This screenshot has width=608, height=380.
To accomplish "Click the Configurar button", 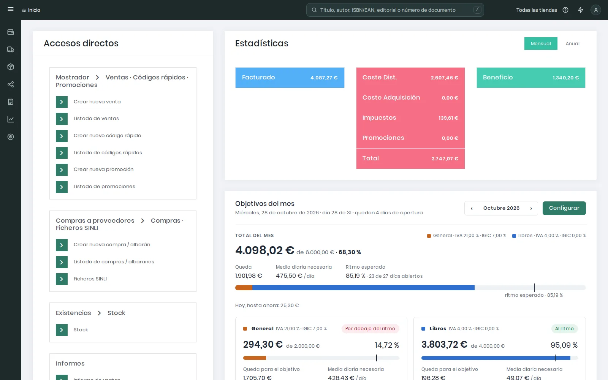I will 564,208.
